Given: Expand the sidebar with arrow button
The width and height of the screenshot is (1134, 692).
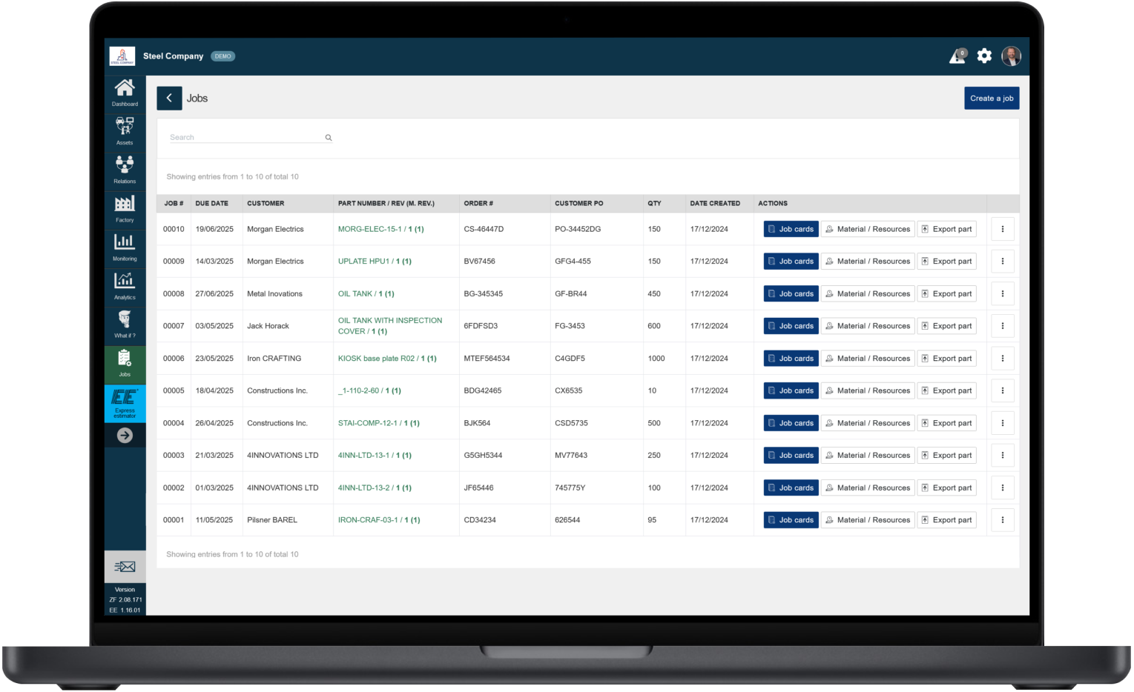Looking at the screenshot, I should 125,436.
